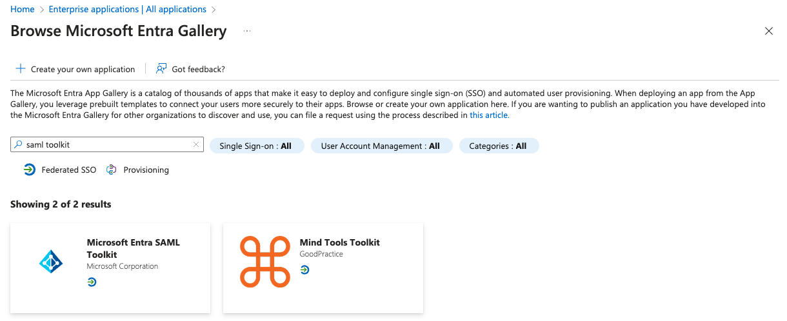This screenshot has width=787, height=321.
Task: Click the Got feedback person icon
Action: point(161,69)
